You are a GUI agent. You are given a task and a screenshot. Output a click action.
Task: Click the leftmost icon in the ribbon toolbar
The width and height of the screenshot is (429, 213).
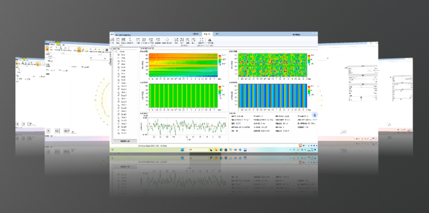tap(112, 40)
